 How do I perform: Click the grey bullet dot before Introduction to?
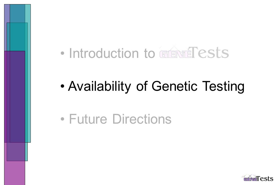[62, 53]
